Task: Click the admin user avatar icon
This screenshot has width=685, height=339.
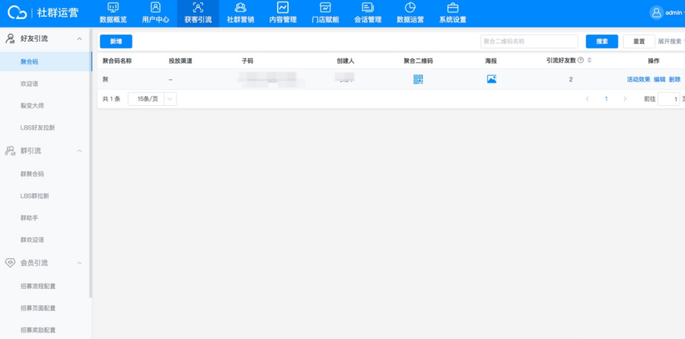Action: tap(656, 13)
